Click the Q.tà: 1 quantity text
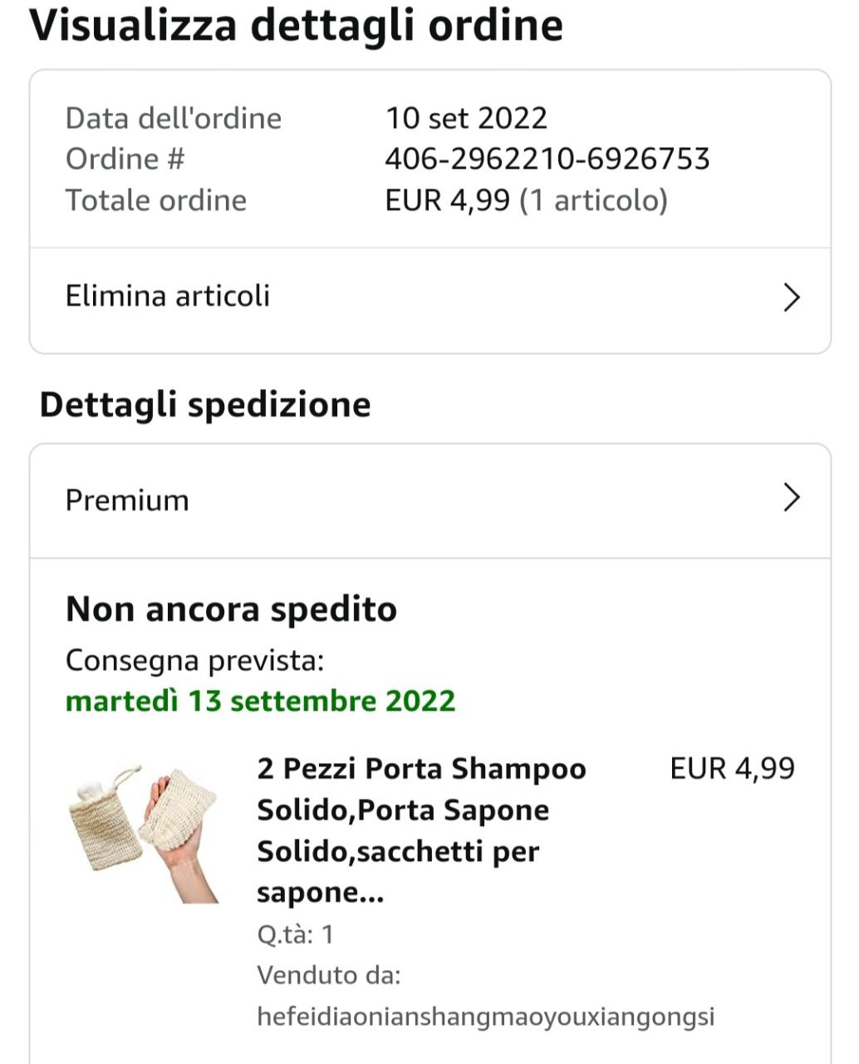Screen dimensions: 859x1064 click(295, 934)
